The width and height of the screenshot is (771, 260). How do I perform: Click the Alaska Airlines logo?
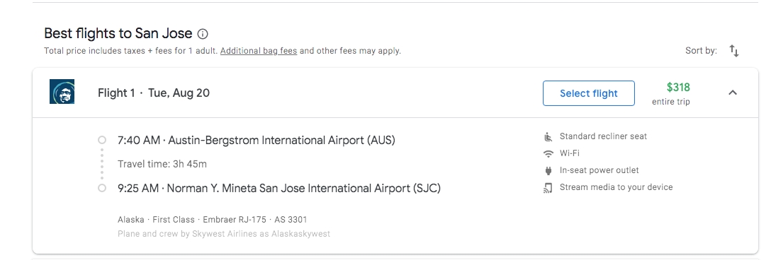tap(62, 92)
